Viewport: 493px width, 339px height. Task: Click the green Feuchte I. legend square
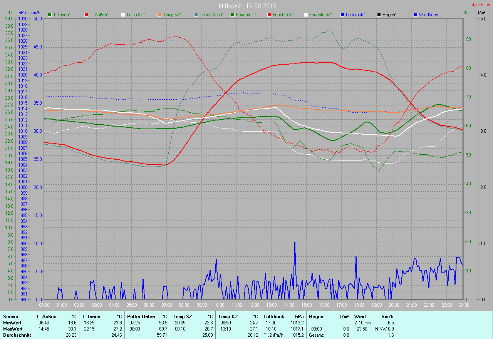pyautogui.click(x=233, y=15)
